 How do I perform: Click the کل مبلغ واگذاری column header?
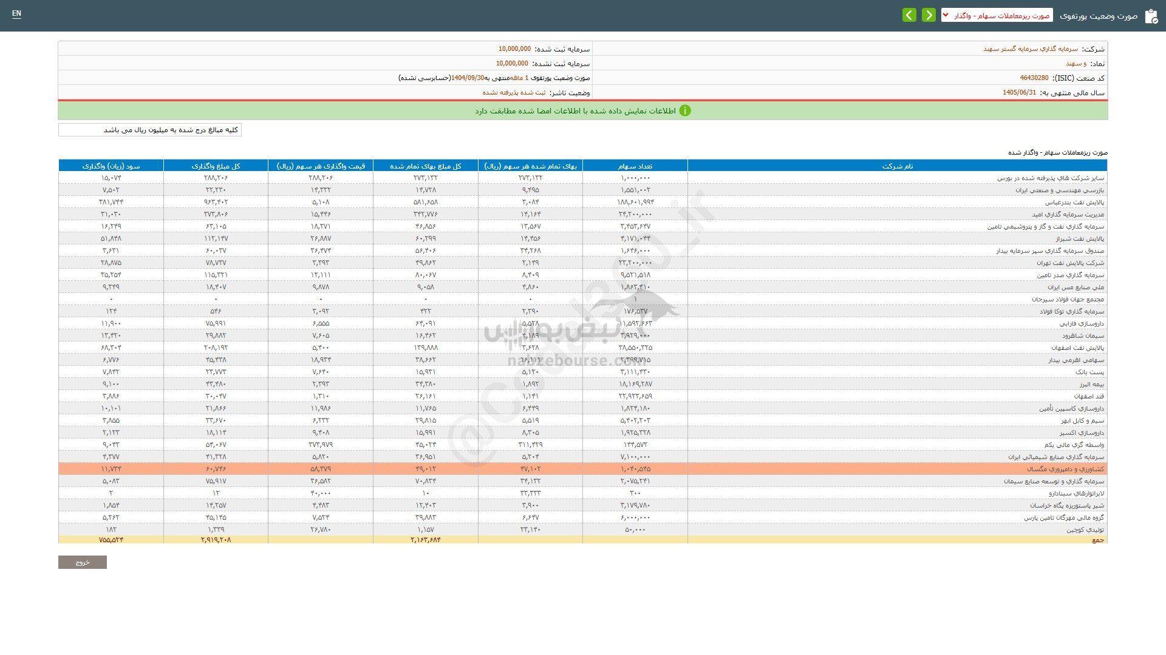coord(216,166)
